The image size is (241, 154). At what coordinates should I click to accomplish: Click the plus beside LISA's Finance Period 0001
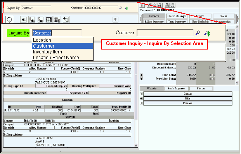click(78, 72)
